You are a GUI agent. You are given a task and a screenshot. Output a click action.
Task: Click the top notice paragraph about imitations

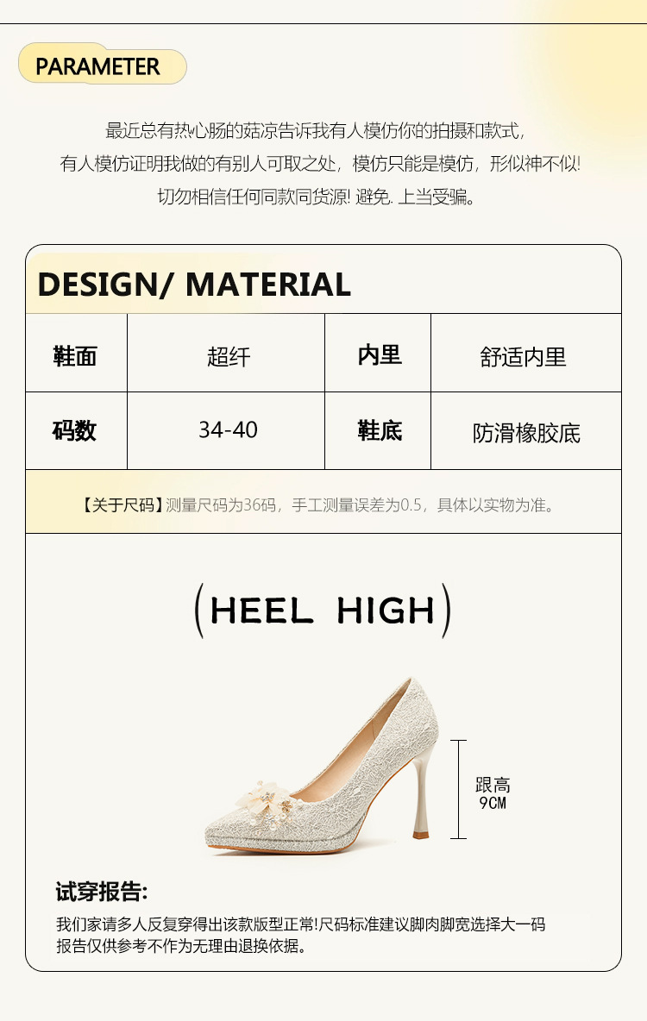pos(320,164)
